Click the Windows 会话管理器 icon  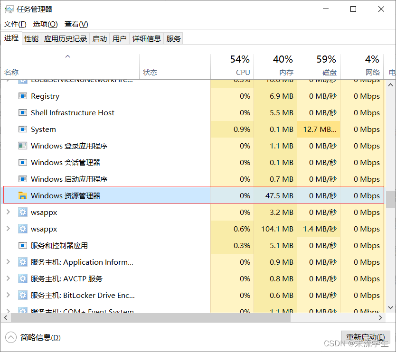pyautogui.click(x=23, y=162)
